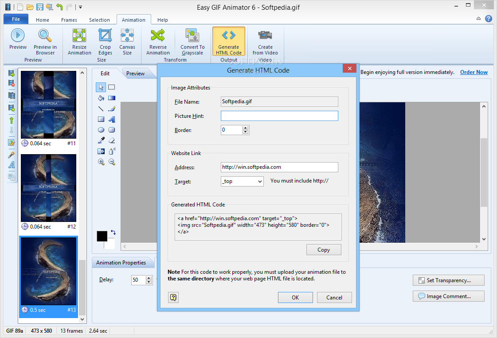Select the filled rectangle shape tool
Image resolution: width=497 pixels, height=338 pixels.
click(x=101, y=120)
